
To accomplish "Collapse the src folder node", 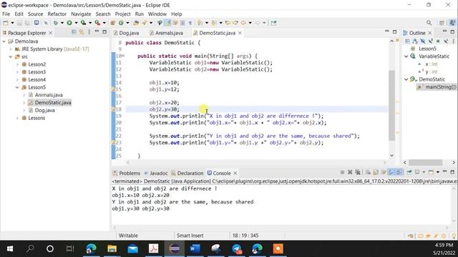I will 11,56.
